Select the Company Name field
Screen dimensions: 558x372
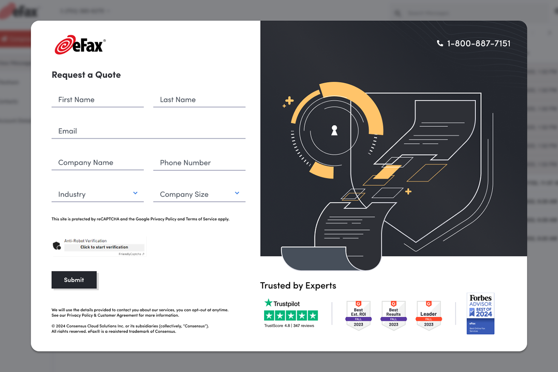(97, 162)
